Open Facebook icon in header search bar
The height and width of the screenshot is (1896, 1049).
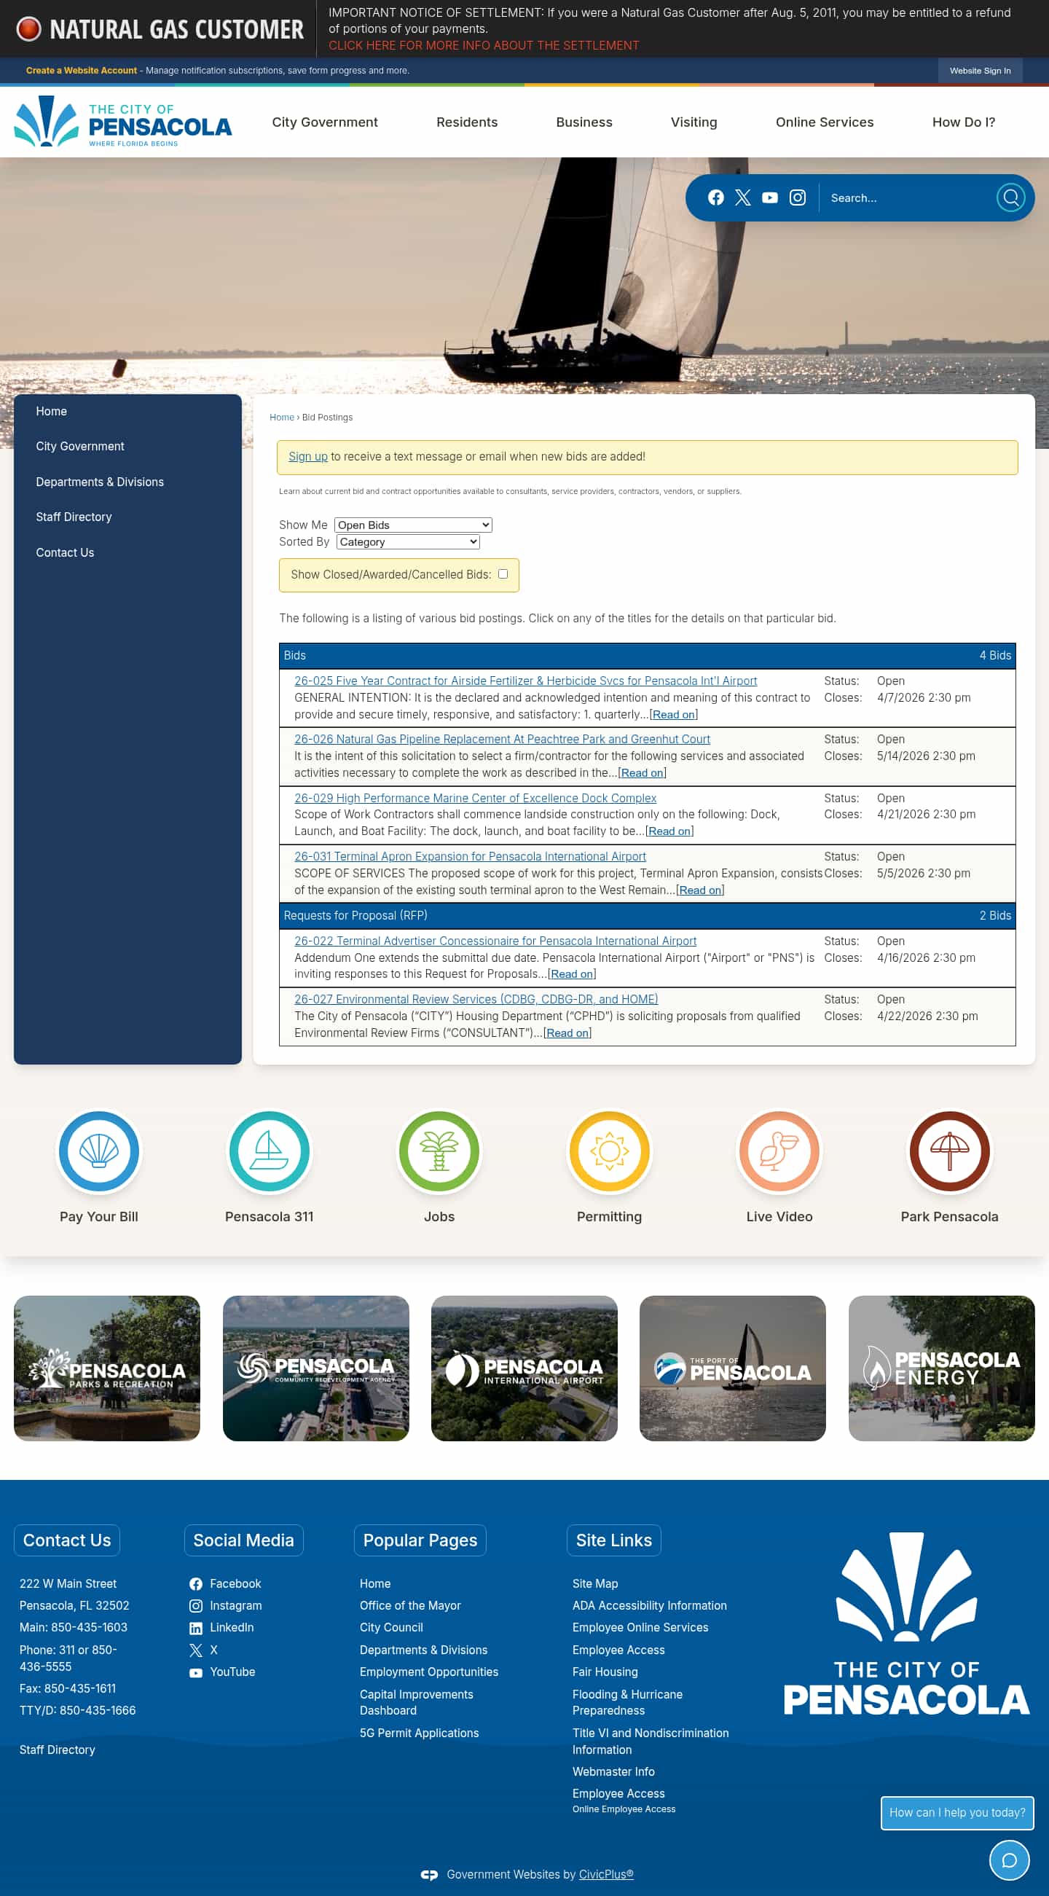(715, 197)
